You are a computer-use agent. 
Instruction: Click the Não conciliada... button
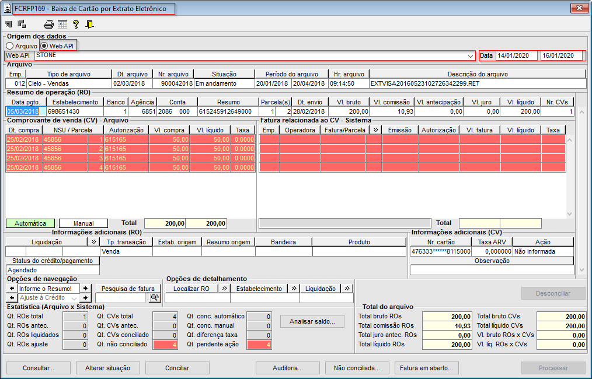click(357, 368)
